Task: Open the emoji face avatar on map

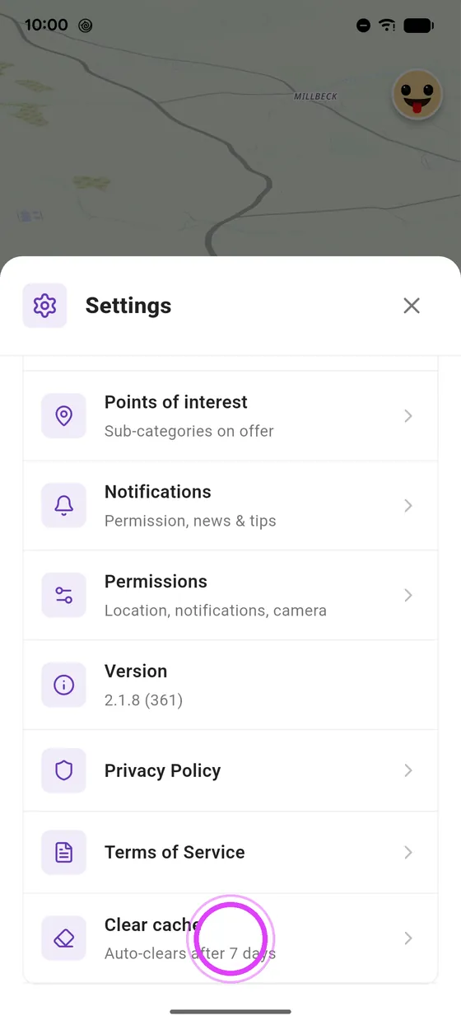Action: coord(417,94)
